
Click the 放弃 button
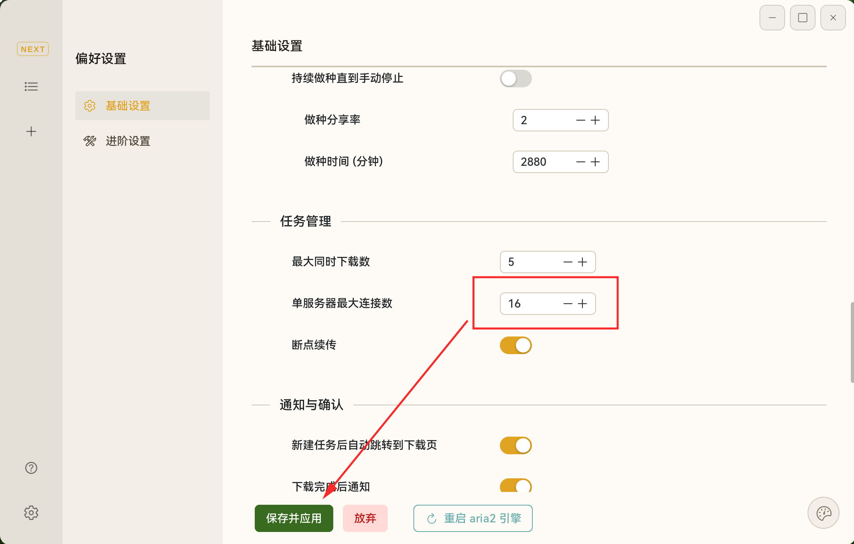coord(365,518)
